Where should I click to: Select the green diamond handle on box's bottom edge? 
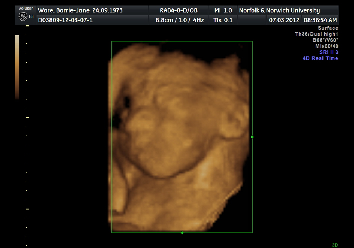coord(182,233)
